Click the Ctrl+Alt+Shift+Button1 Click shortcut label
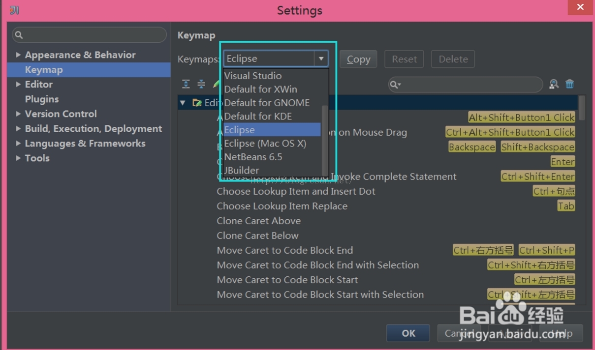The width and height of the screenshot is (595, 350). pyautogui.click(x=510, y=132)
